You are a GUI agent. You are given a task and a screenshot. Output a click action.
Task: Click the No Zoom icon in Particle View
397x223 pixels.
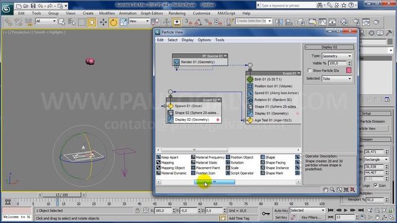(352, 190)
